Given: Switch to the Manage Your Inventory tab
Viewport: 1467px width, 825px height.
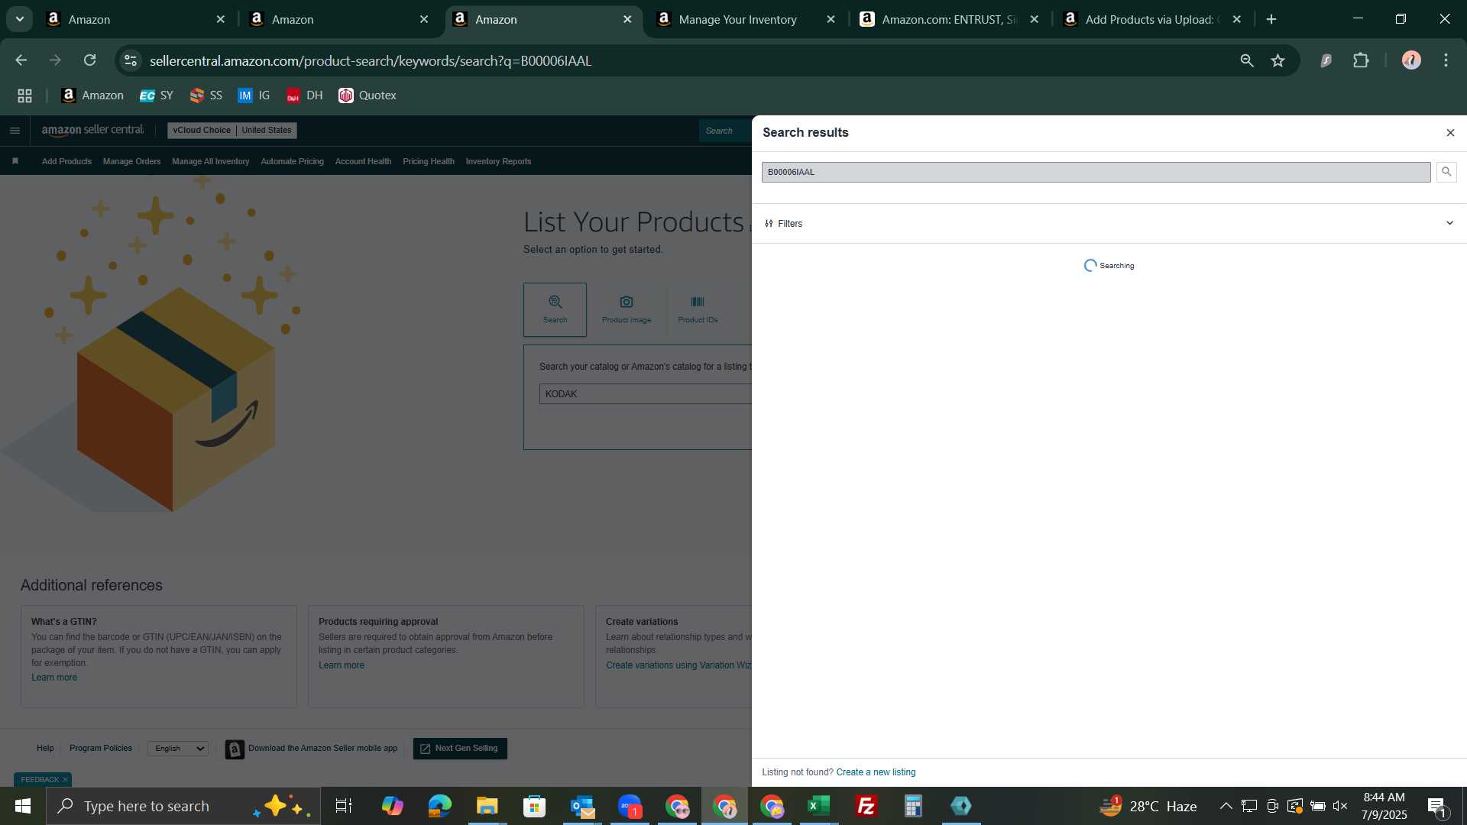Looking at the screenshot, I should [x=737, y=20].
